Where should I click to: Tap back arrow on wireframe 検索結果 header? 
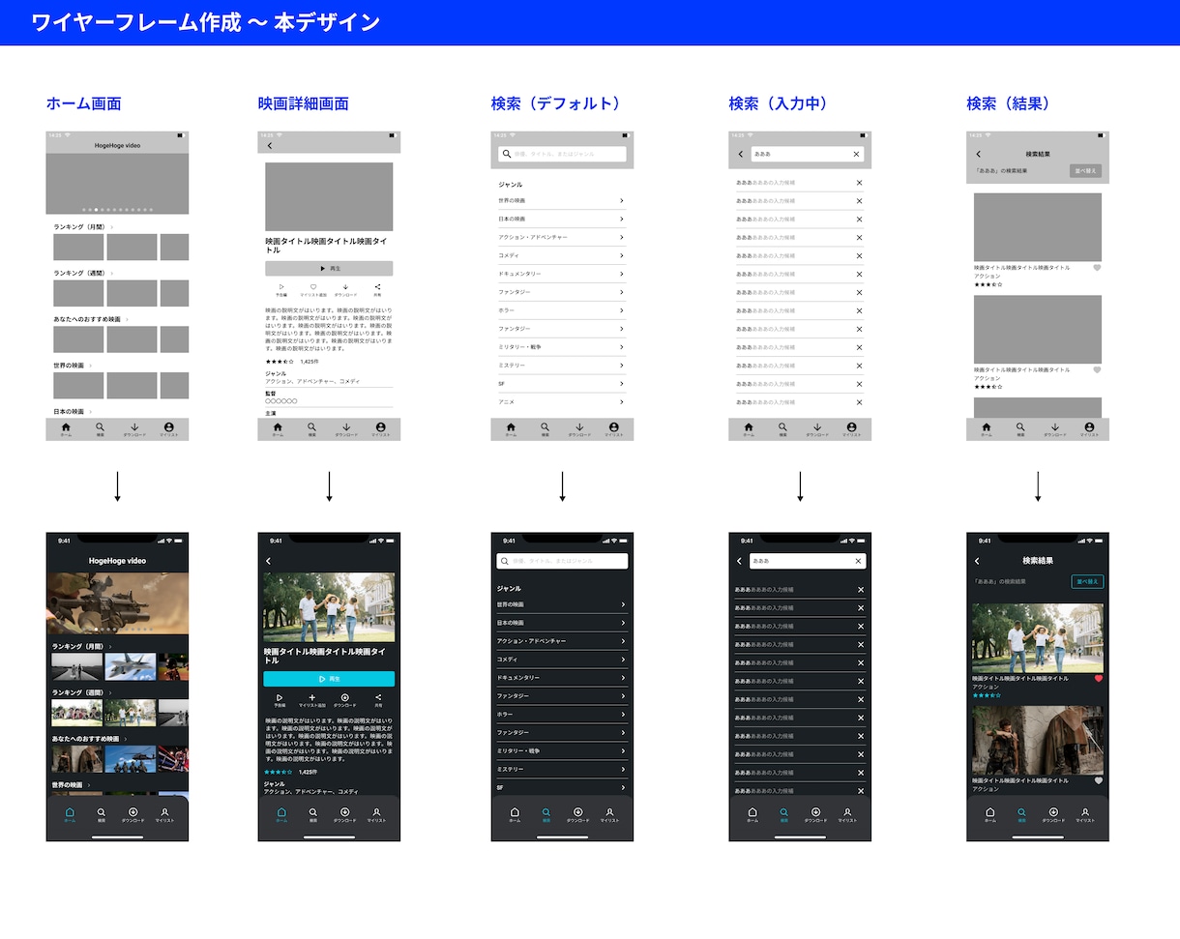pos(978,154)
